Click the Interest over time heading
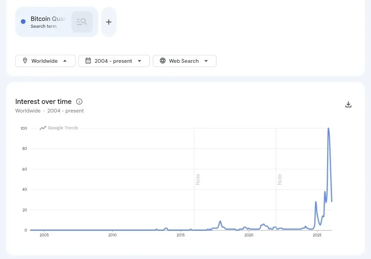 point(44,102)
